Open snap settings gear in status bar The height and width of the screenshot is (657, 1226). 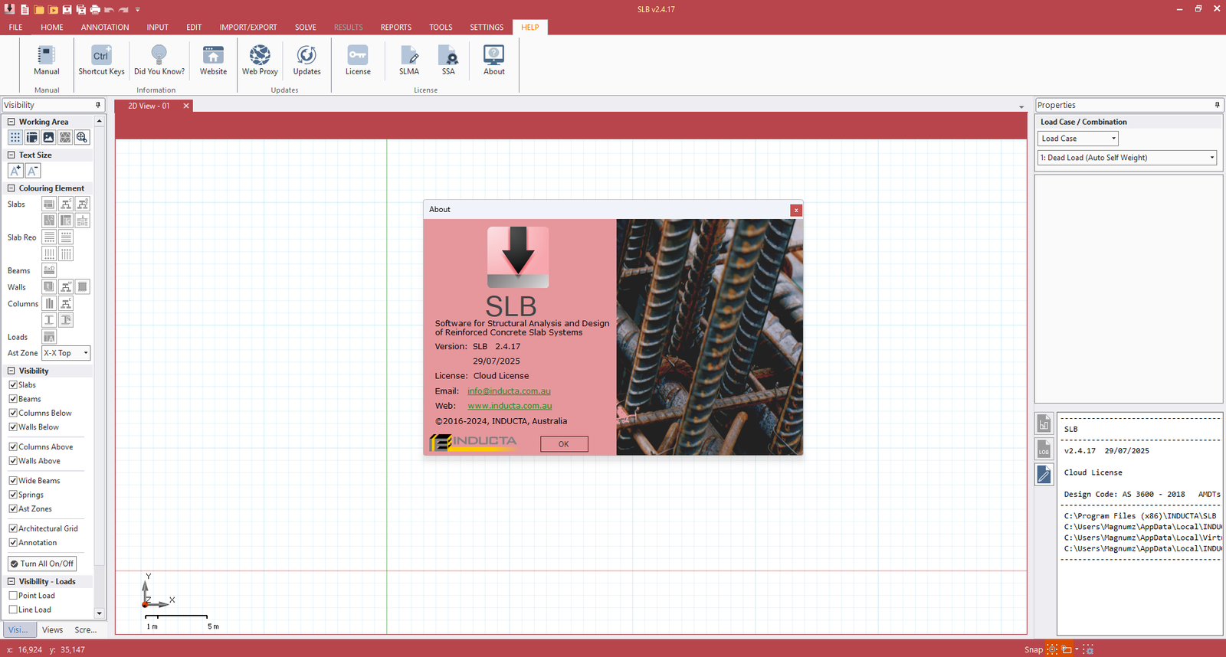(x=1088, y=649)
